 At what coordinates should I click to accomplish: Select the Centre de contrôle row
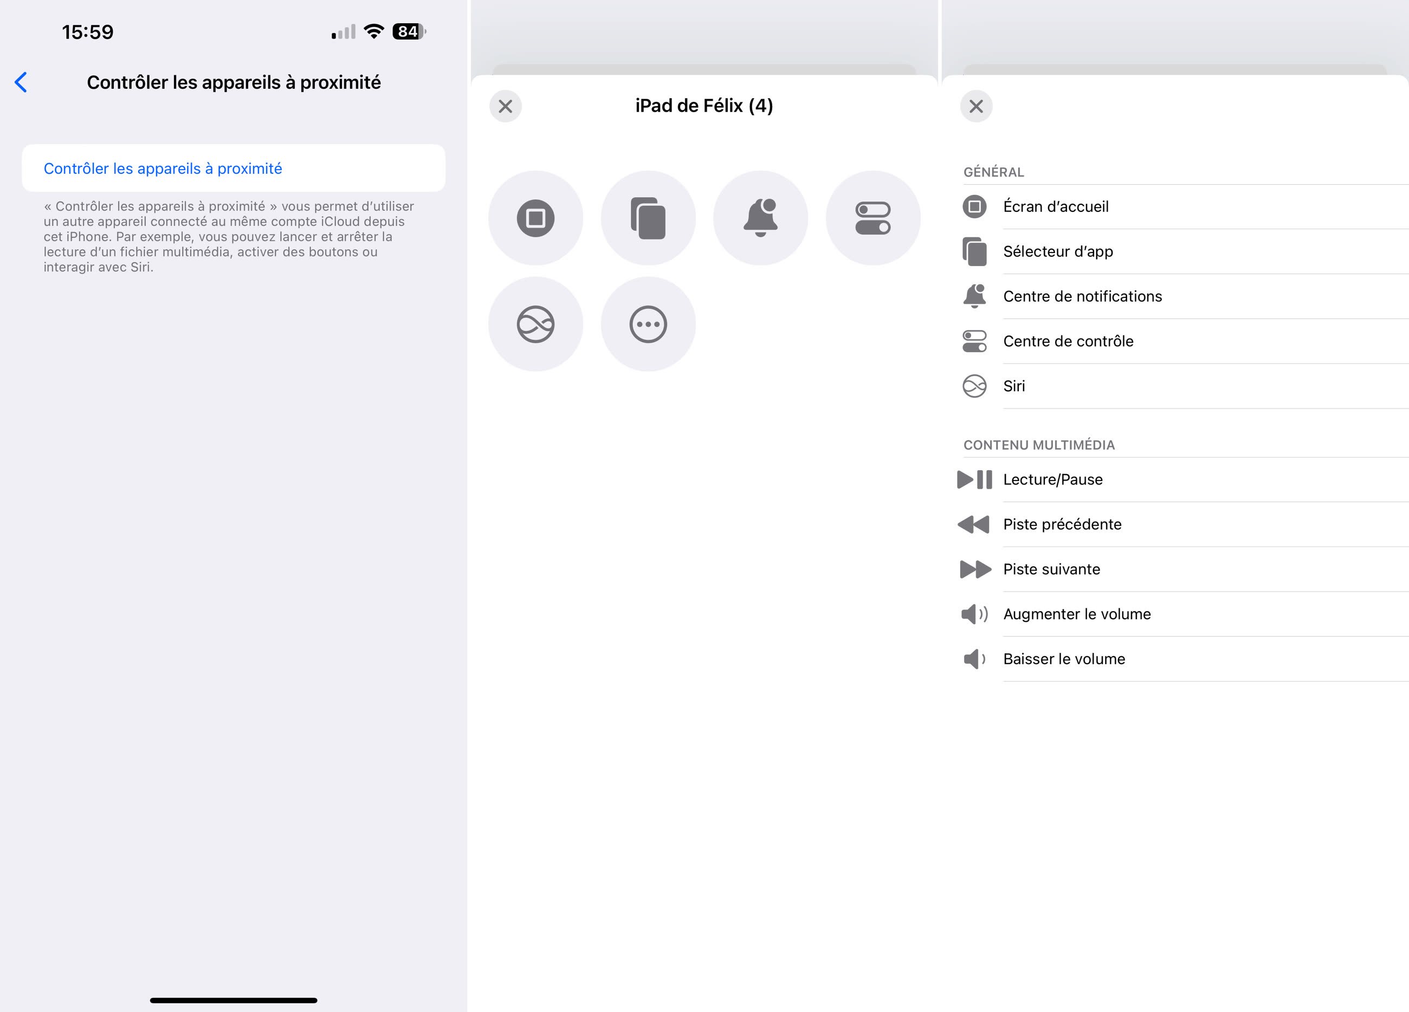[x=1068, y=340]
